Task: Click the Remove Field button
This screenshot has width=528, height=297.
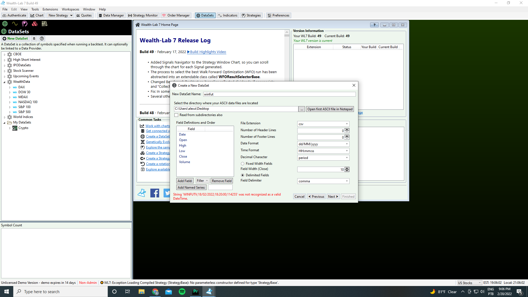Action: click(222, 181)
